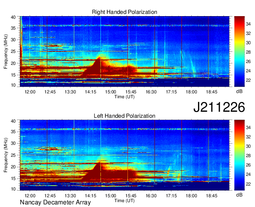Click 'Frequency (MHz)' axis label of Left Handed plot

(x=6, y=155)
